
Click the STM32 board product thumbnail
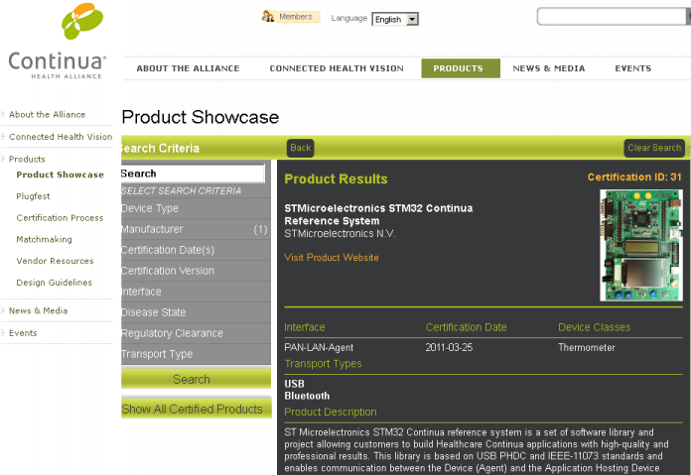[x=641, y=245]
